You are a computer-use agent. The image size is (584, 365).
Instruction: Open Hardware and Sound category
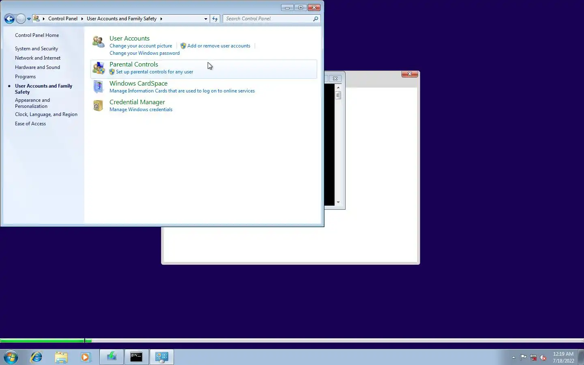tap(37, 67)
